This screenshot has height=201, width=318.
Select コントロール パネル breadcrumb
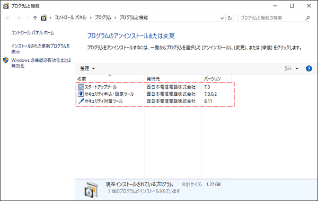click(70, 17)
